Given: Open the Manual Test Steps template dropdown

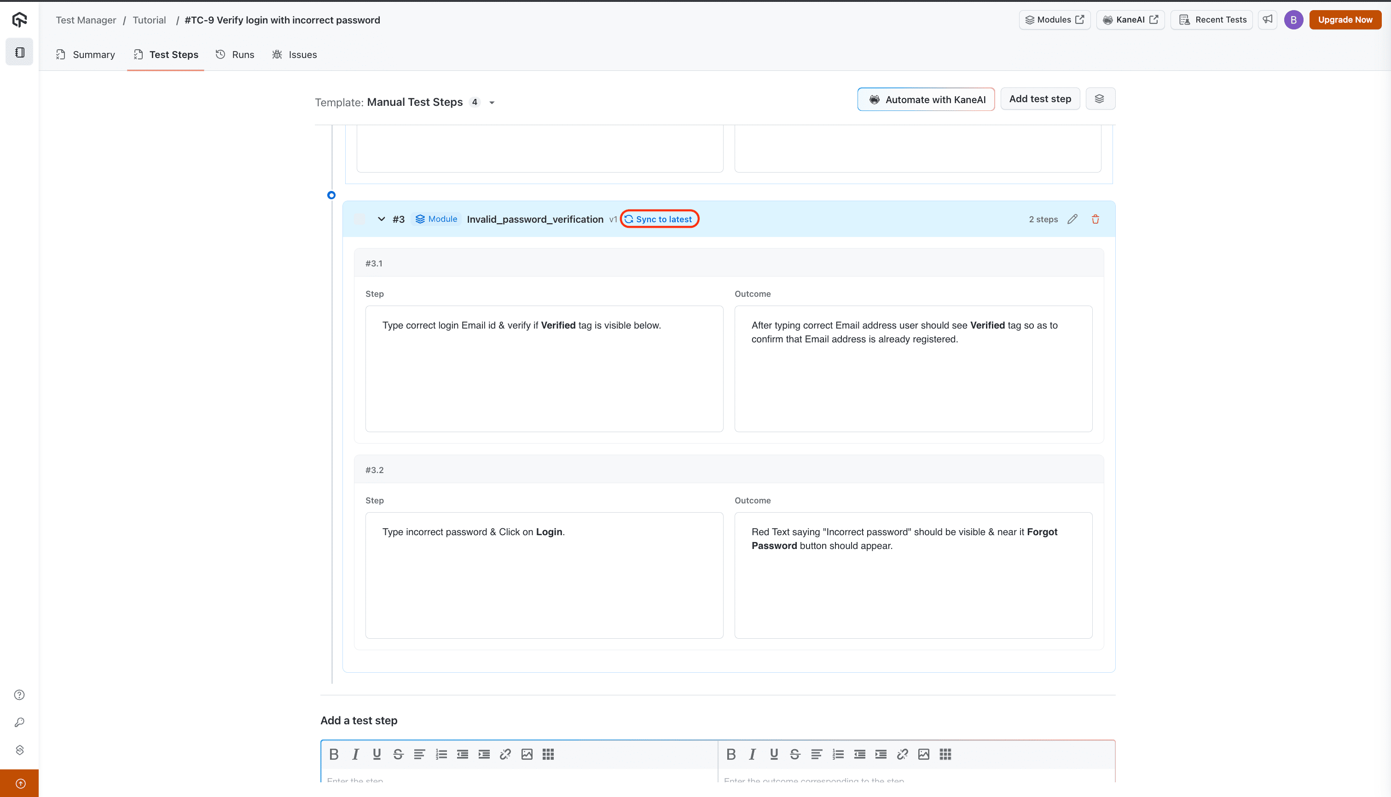Looking at the screenshot, I should point(492,103).
